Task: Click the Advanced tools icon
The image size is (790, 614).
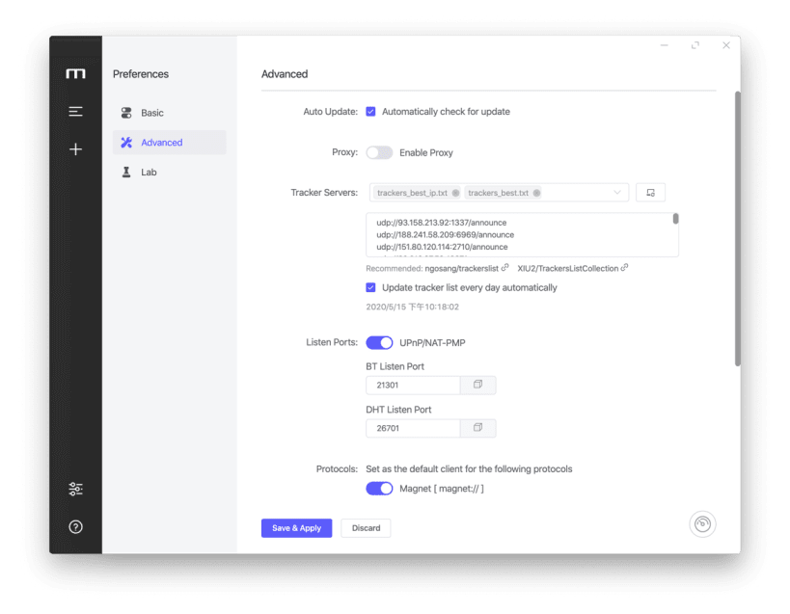Action: [126, 143]
